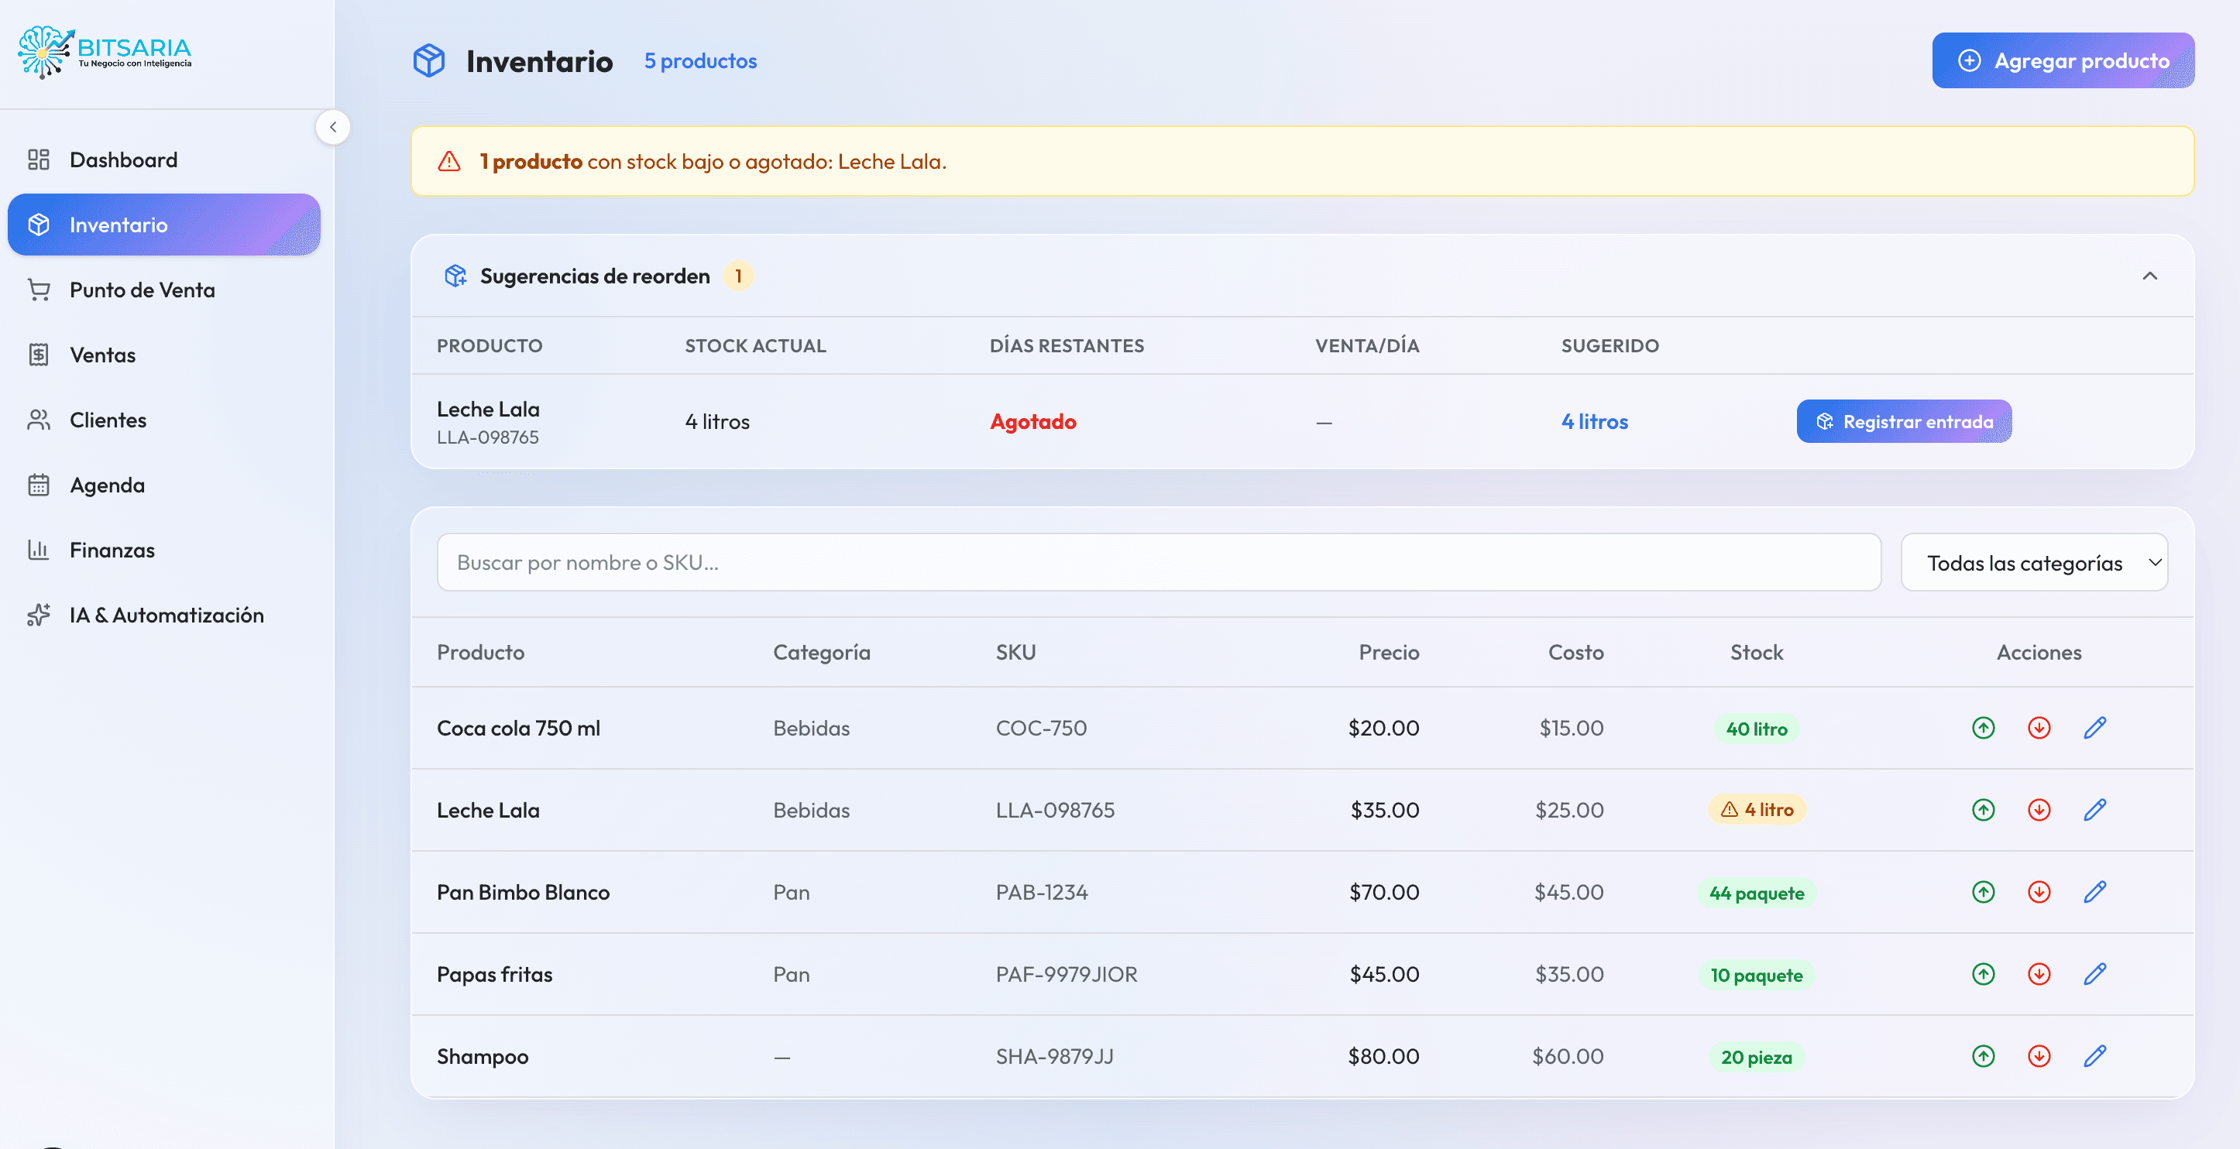Click the Punto de Venta cart icon
The width and height of the screenshot is (2240, 1149).
pos(38,290)
